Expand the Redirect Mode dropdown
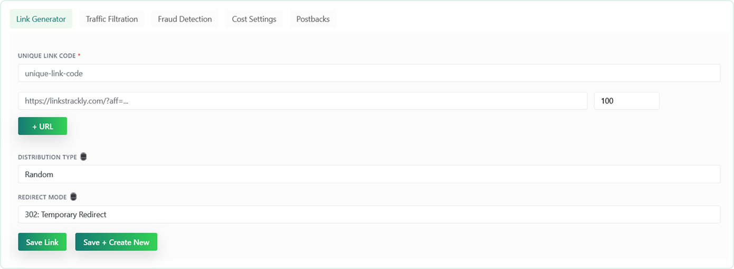734x269 pixels. [369, 214]
